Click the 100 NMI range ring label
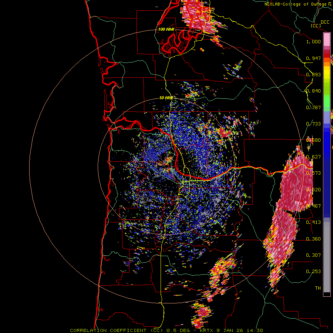Viewport: 333px width, 333px height. 166,29
